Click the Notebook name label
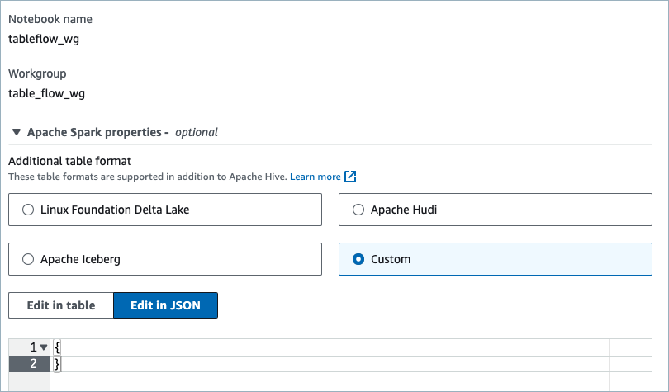The width and height of the screenshot is (669, 392). (50, 18)
